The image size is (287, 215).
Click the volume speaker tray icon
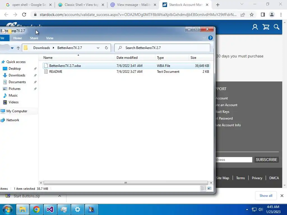pyautogui.click(x=261, y=209)
